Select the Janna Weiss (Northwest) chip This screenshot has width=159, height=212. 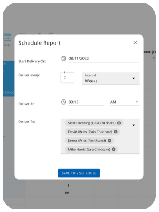(x=89, y=141)
